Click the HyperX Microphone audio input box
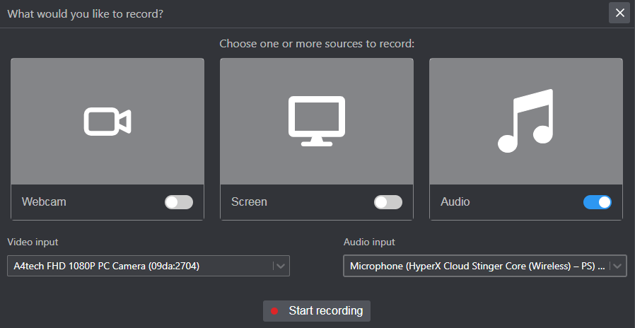 tap(485, 266)
